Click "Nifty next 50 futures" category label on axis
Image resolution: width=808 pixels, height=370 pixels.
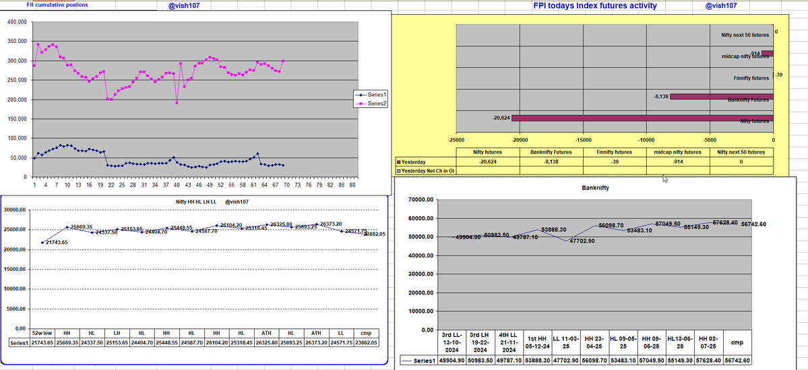pyautogui.click(x=745, y=34)
